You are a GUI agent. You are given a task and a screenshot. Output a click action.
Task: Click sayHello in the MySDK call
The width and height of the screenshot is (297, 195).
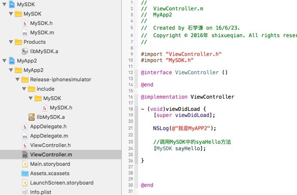click(188, 148)
